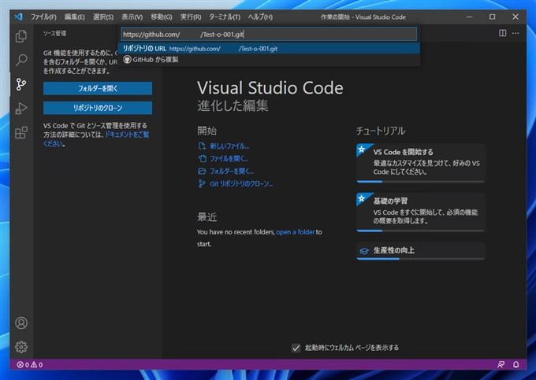This screenshot has width=536, height=380.
Task: Click the フォルダーを開く... link under 開始
Action: pyautogui.click(x=232, y=172)
